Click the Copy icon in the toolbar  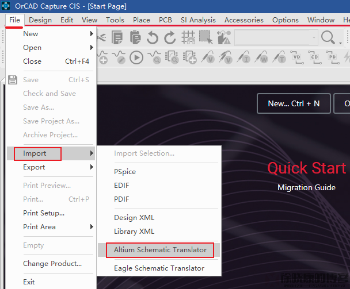pyautogui.click(x=118, y=38)
